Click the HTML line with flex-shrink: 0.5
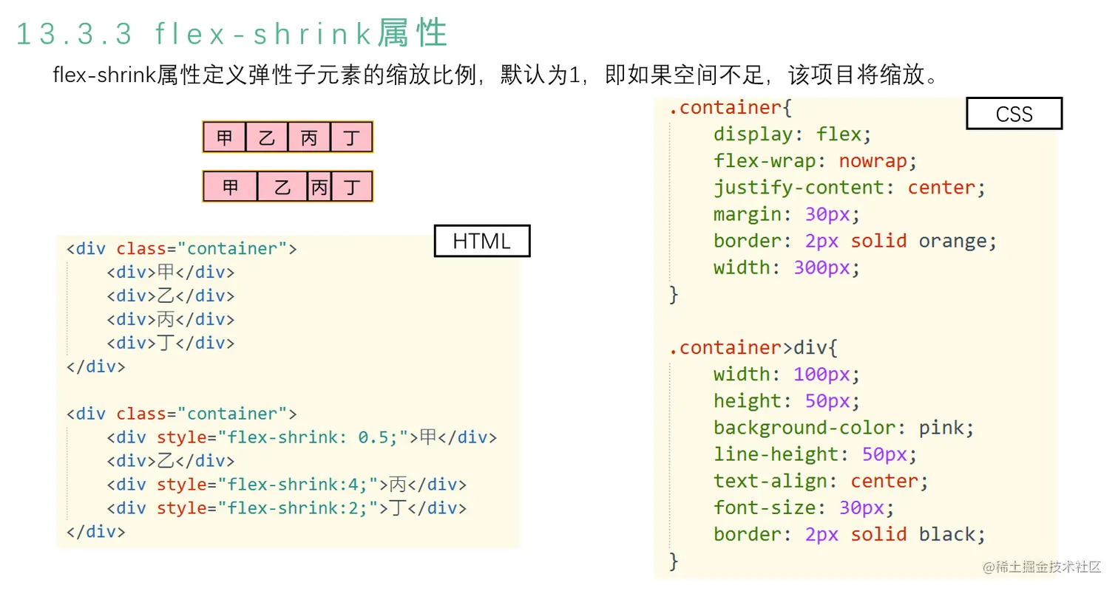Viewport: 1118px width, 591px height. (302, 437)
